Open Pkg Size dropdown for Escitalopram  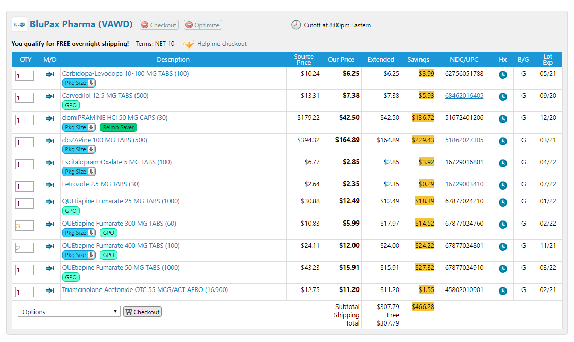[x=79, y=172]
